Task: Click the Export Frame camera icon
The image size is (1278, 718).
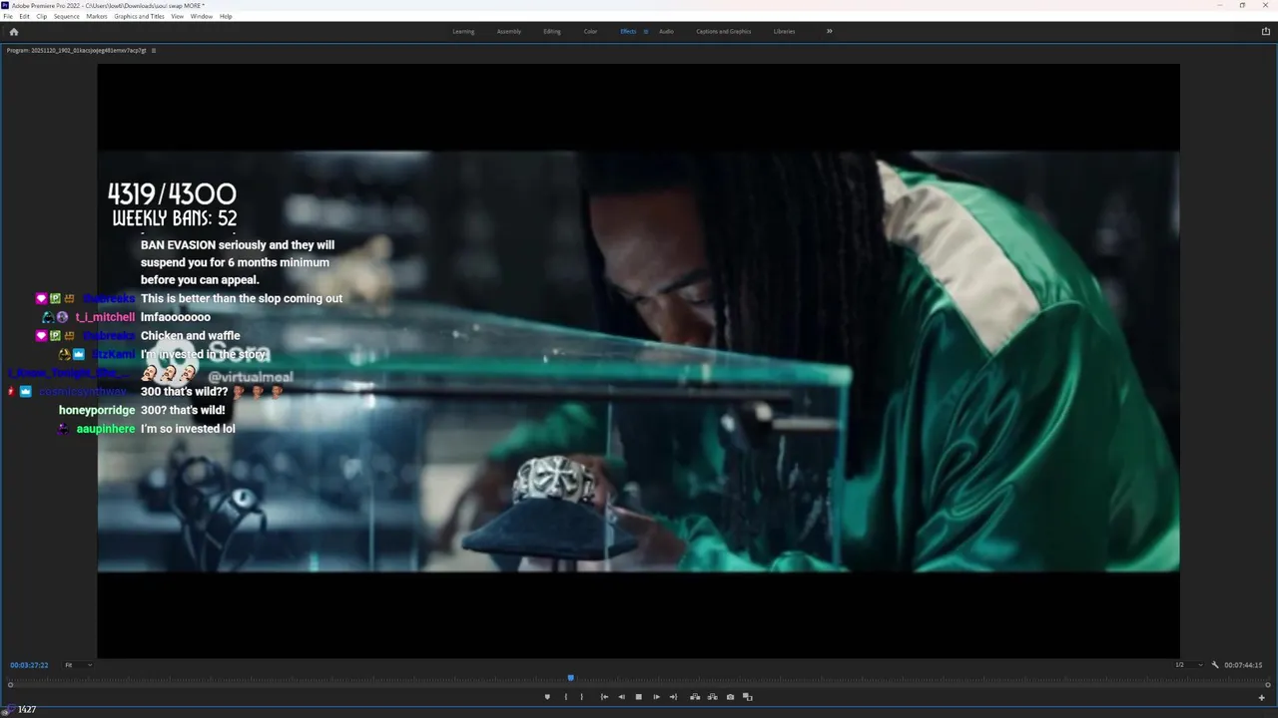Action: coord(730,697)
